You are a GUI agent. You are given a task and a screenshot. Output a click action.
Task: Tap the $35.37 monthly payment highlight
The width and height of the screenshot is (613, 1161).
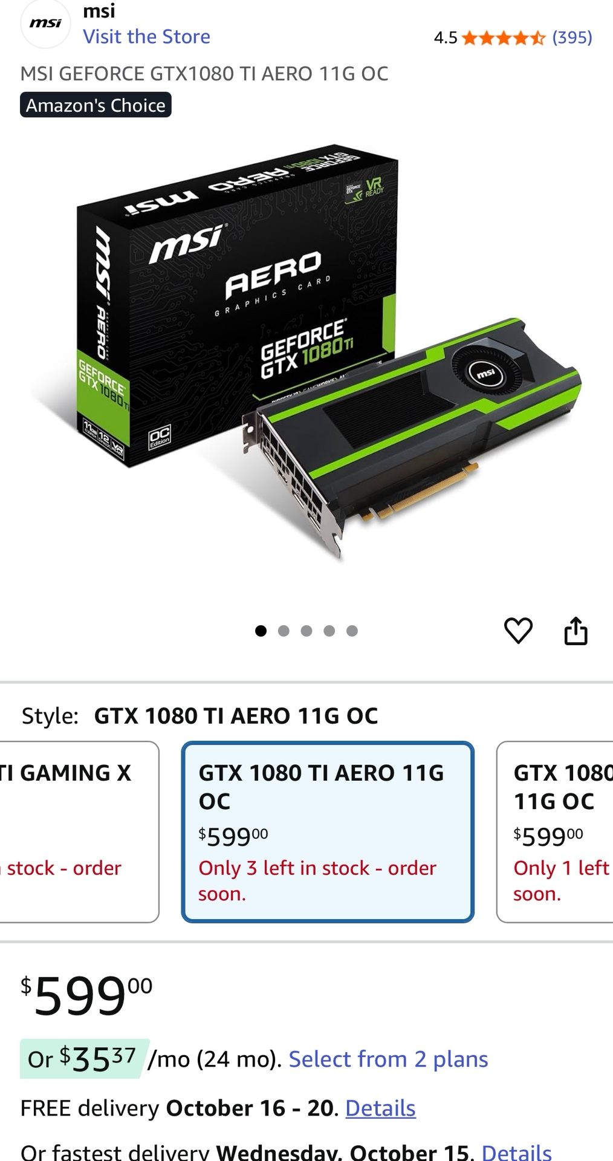pyautogui.click(x=85, y=1059)
